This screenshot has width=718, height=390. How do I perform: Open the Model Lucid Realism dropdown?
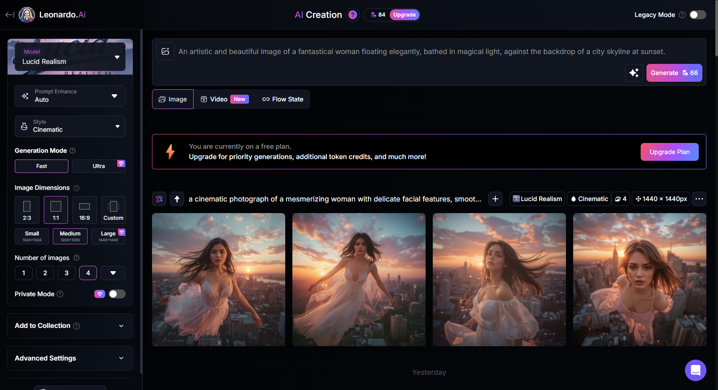pyautogui.click(x=70, y=57)
